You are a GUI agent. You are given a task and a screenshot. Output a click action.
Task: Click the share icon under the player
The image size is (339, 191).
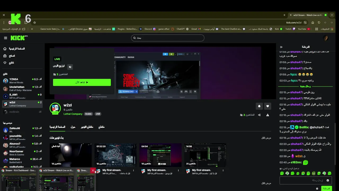coord(259,115)
